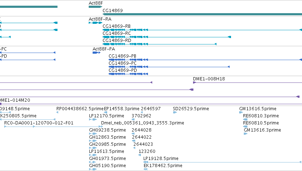Select transcript CG14869-RB label
This screenshot has height=171, width=302.
[x=116, y=26]
